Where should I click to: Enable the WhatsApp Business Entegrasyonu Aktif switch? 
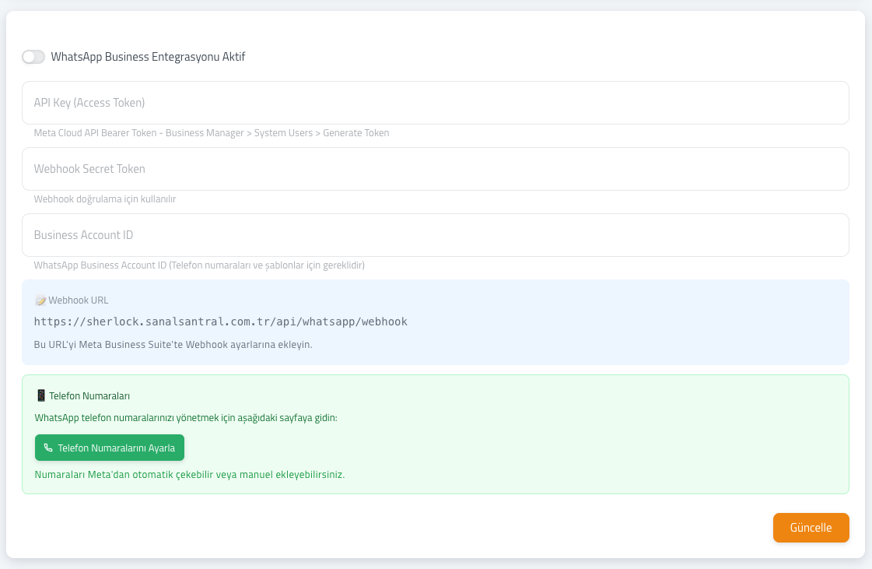pos(33,57)
